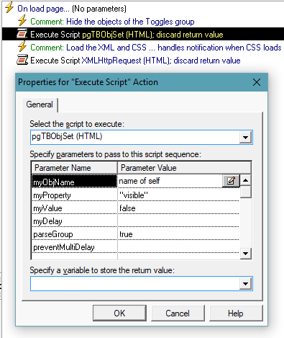Click the return value variable input field
Image resolution: width=284 pixels, height=338 pixels.
point(142,284)
